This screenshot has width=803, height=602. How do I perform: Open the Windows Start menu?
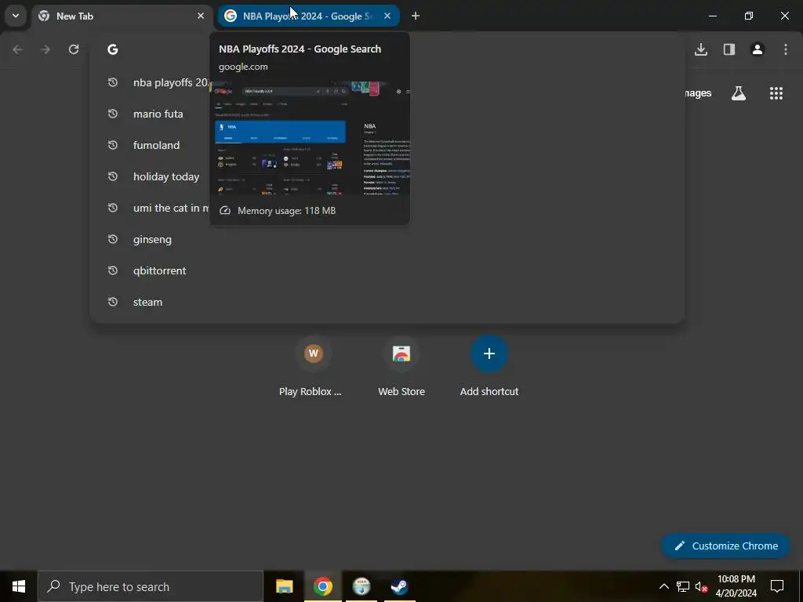coord(19,586)
